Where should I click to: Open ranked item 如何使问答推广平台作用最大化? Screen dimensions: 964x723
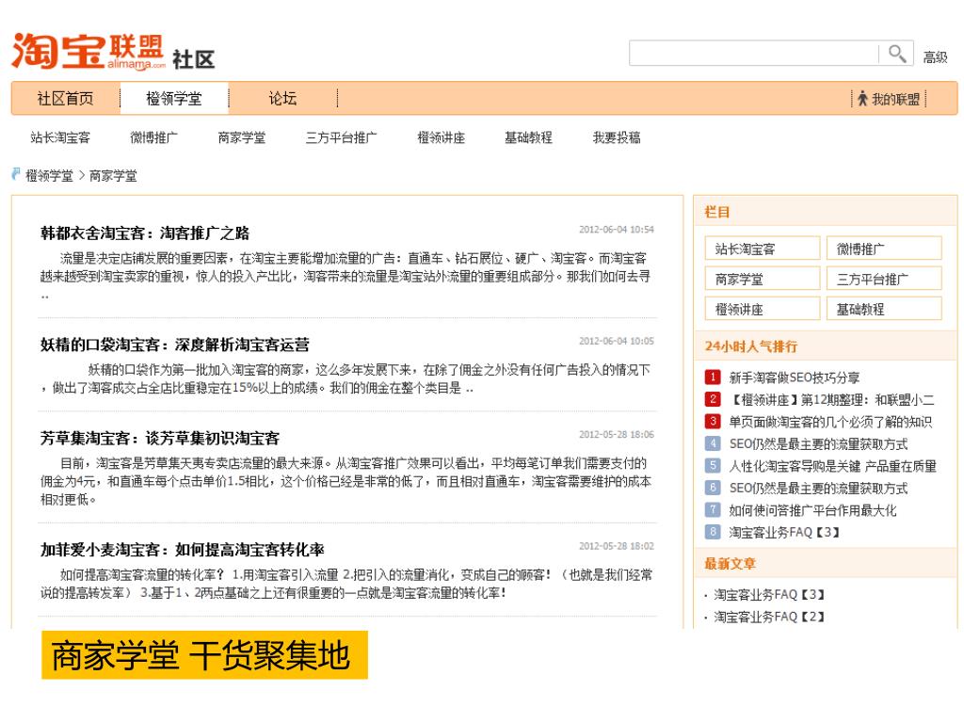pyautogui.click(x=812, y=510)
